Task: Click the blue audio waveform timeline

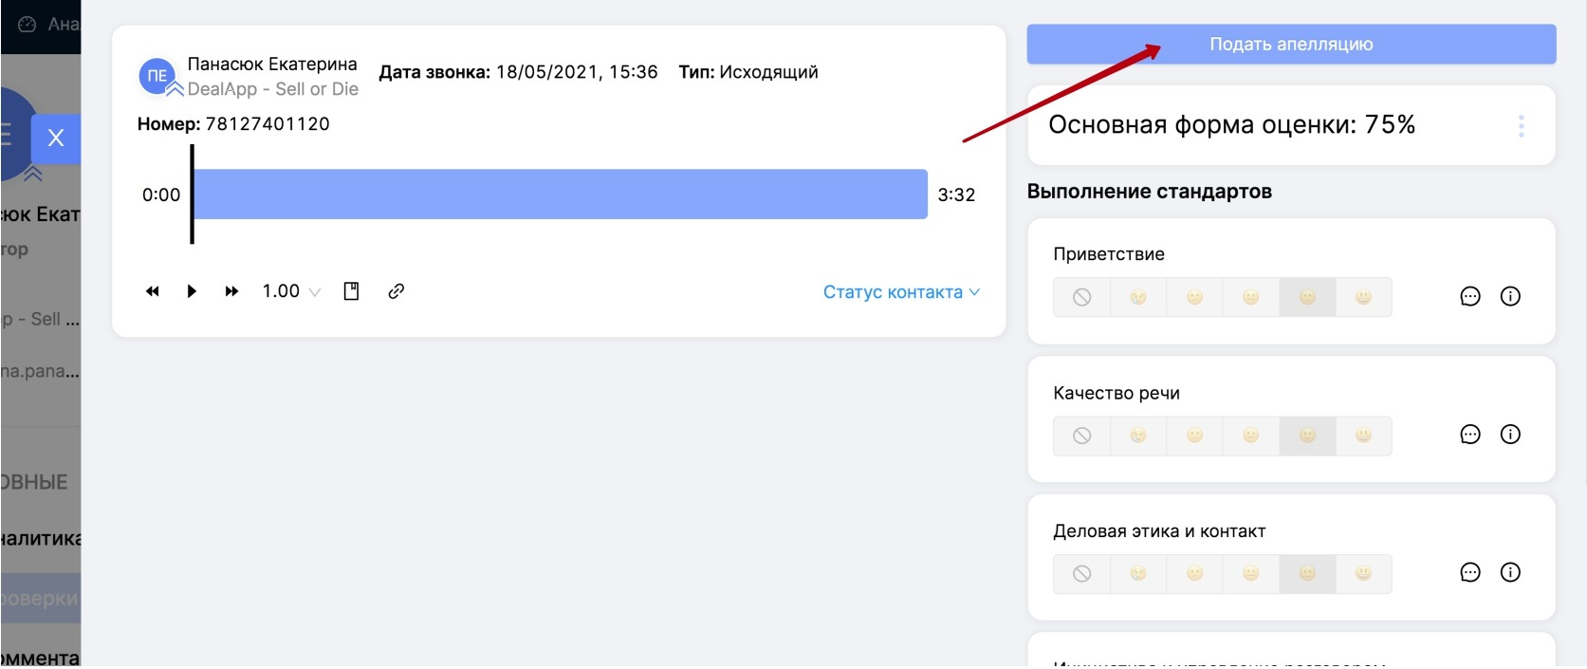Action: pos(560,195)
